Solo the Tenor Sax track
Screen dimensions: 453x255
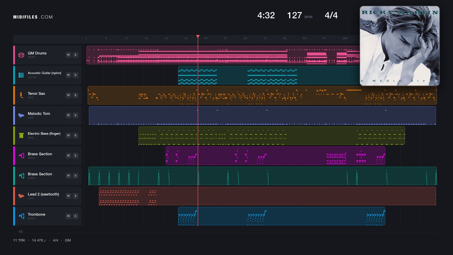pos(75,95)
